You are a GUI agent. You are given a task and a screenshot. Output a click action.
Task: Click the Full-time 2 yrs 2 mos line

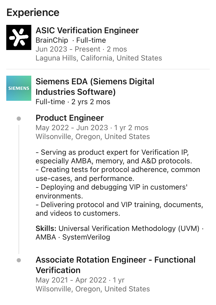[73, 102]
